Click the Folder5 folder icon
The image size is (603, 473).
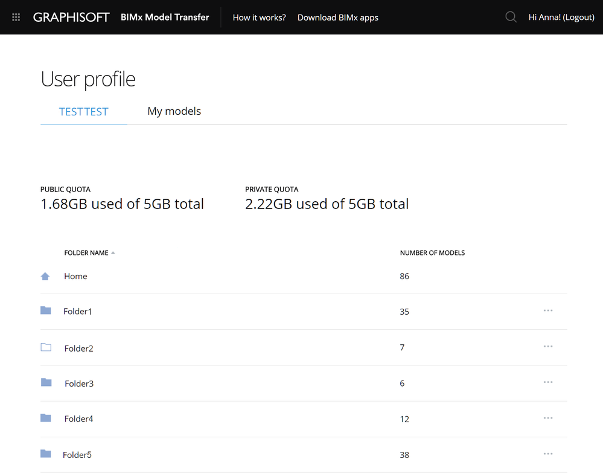(x=46, y=454)
